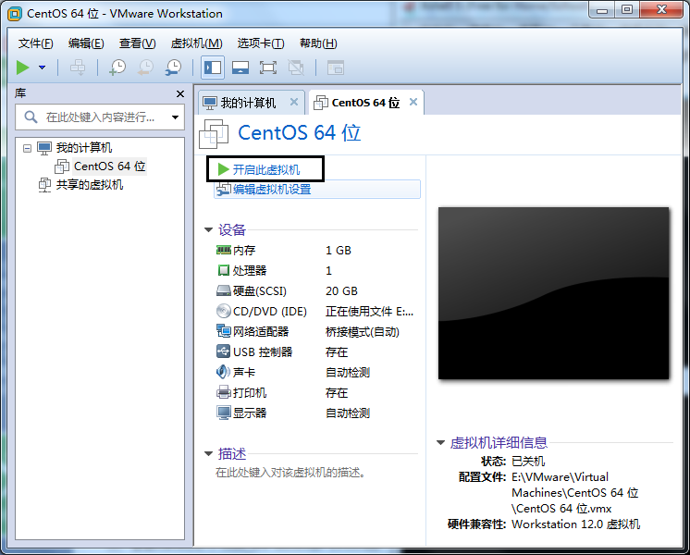Select 共享的虚拟机 in library tree
690x555 pixels.
click(90, 184)
